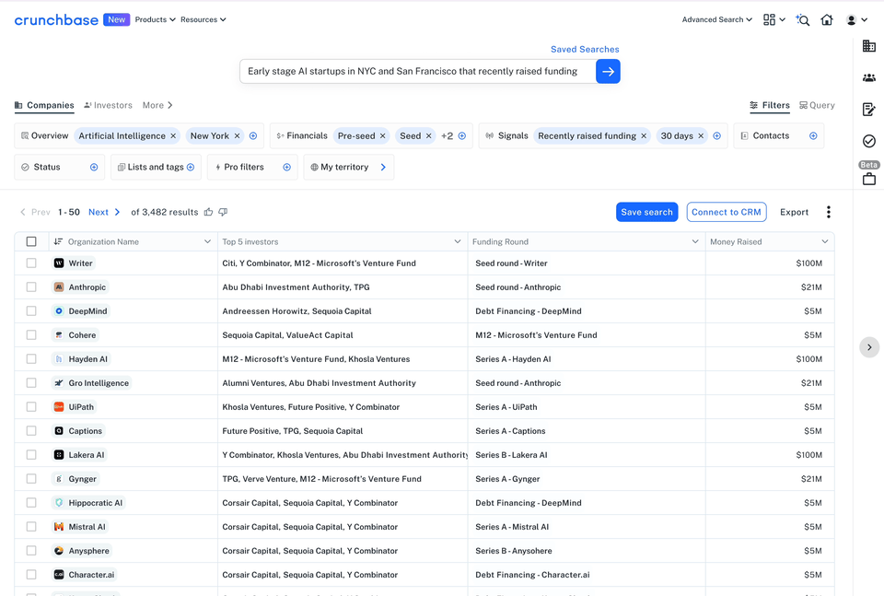Remove the Recently raised funding chip

tap(644, 136)
